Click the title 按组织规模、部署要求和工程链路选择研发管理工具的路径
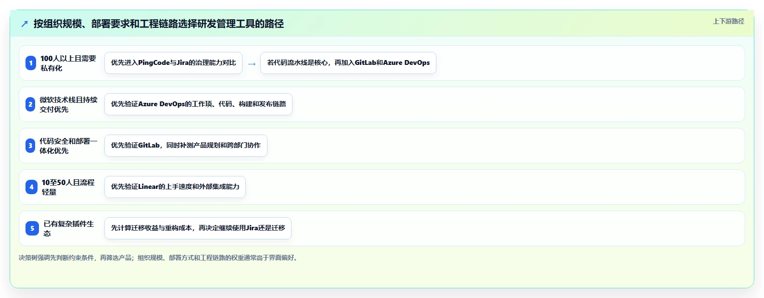Screen dimensions: 764x298 point(159,24)
